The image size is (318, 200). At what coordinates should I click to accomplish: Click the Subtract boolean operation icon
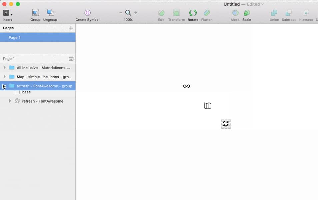tap(288, 13)
